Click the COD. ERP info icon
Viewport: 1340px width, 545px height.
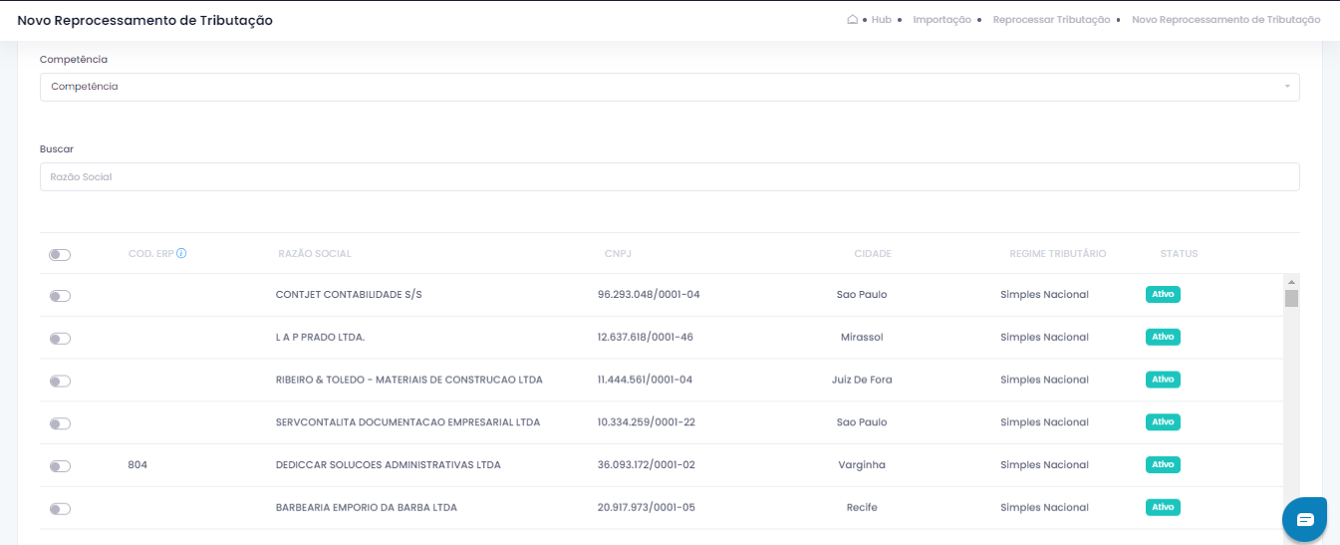[x=182, y=253]
